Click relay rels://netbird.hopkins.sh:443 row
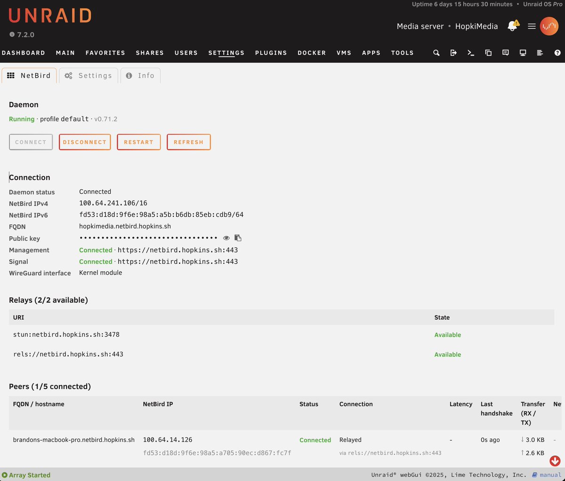This screenshot has width=565, height=481. [x=282, y=355]
